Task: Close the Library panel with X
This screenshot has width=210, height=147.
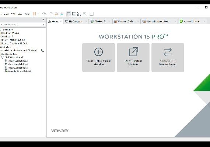Action: [43, 20]
